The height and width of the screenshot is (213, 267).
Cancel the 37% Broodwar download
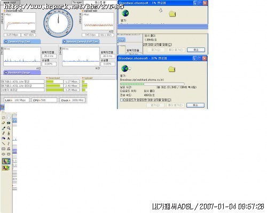pos(195,105)
